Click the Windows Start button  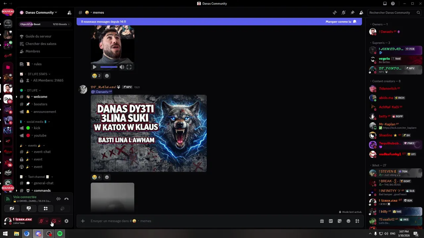(x=5, y=234)
